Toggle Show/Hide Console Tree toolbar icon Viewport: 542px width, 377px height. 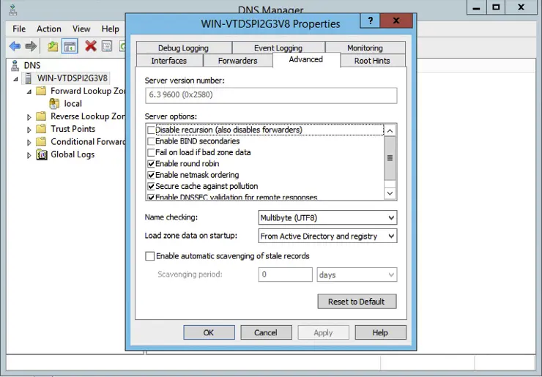point(70,47)
